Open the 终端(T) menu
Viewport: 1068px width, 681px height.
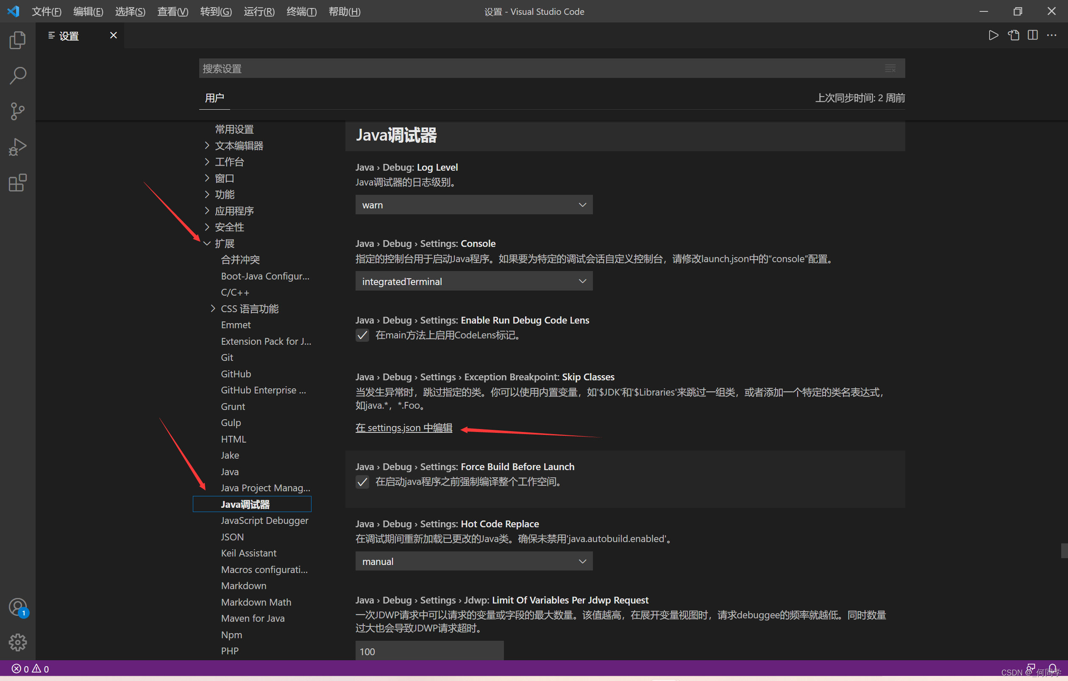(301, 11)
